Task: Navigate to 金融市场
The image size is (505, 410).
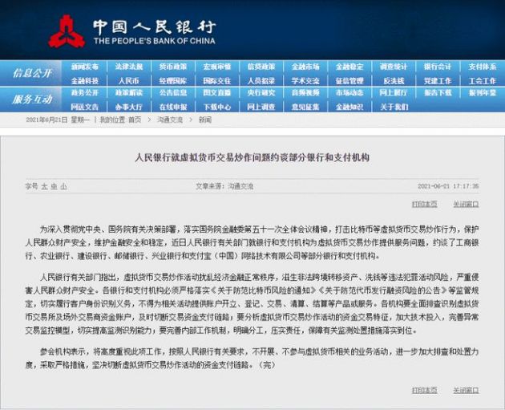Action: [x=305, y=67]
